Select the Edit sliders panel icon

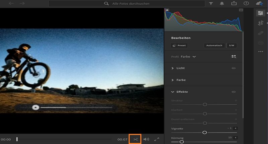261,13
